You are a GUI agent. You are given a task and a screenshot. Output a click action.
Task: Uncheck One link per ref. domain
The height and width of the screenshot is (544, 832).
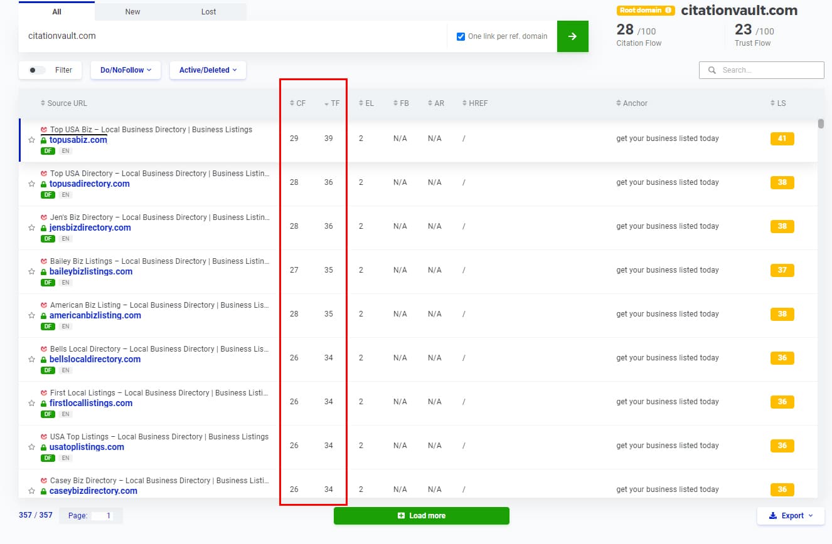(461, 36)
